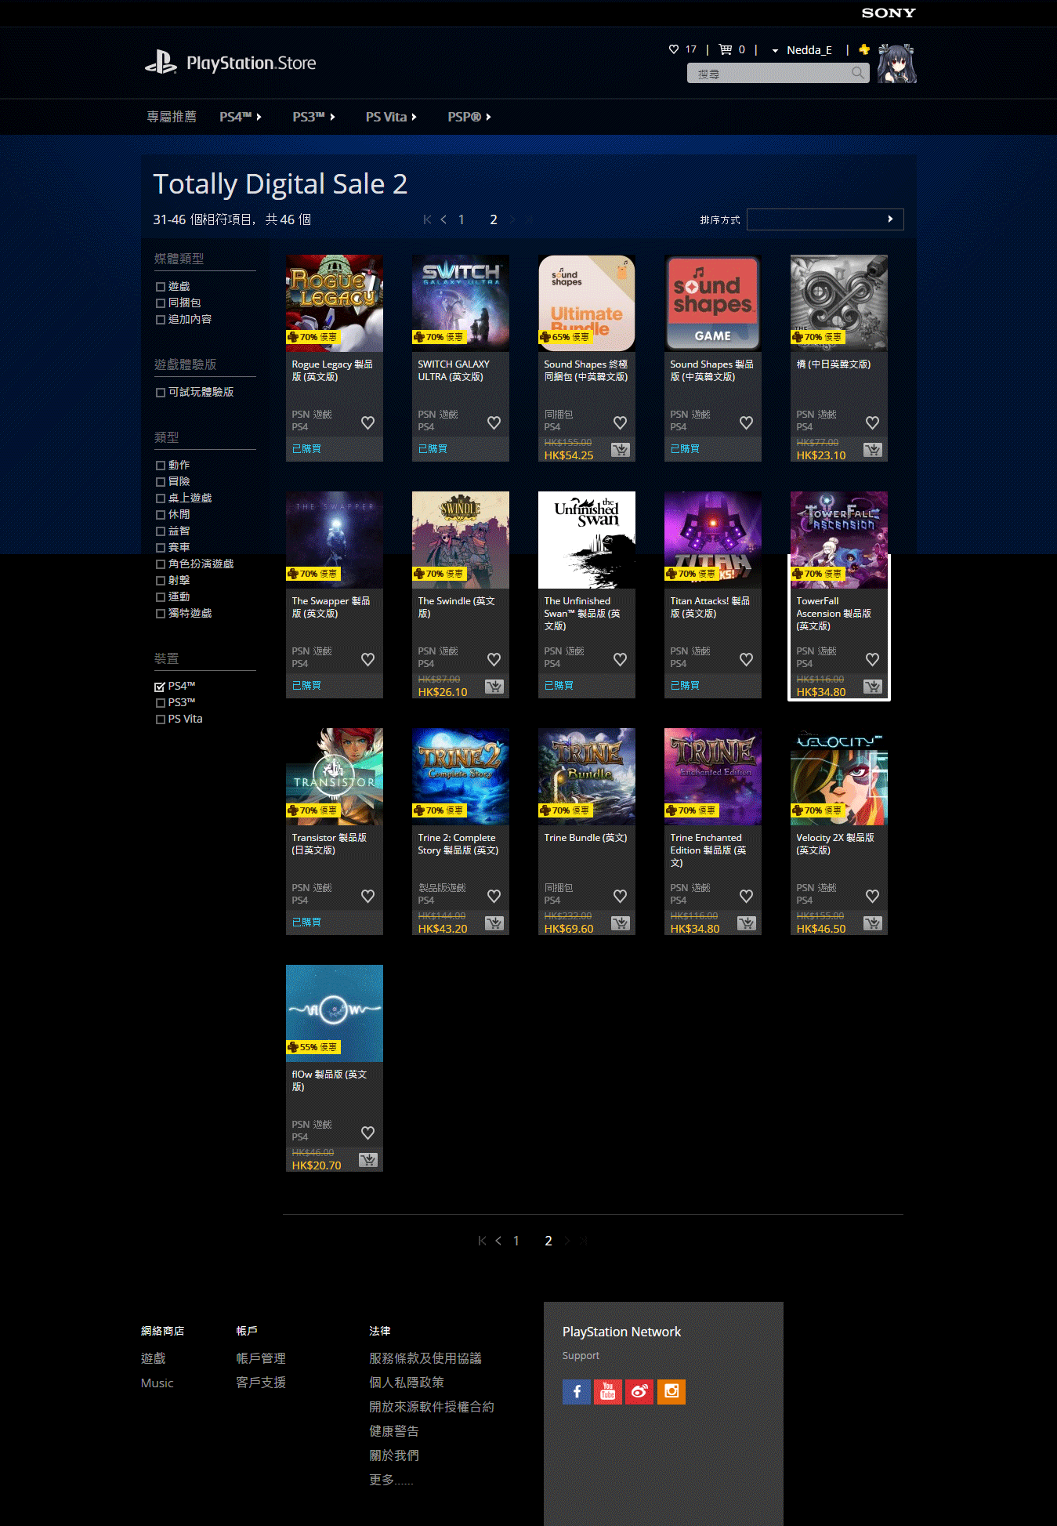This screenshot has height=1526, width=1057.
Task: Open Nedda_E account dropdown
Action: tap(802, 50)
